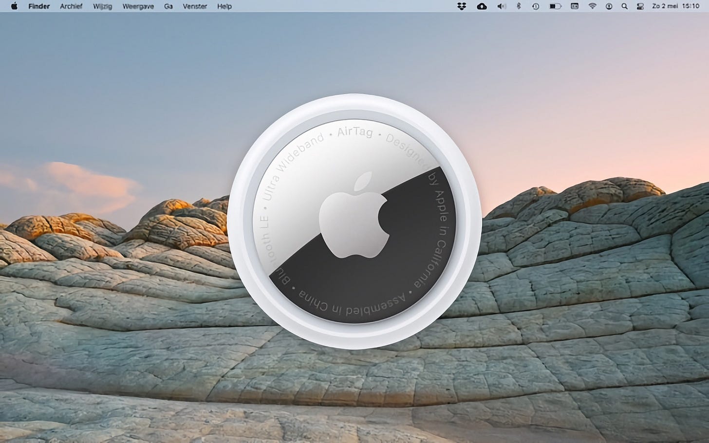This screenshot has height=443, width=709.
Task: Click the date and time clock
Action: point(676,6)
